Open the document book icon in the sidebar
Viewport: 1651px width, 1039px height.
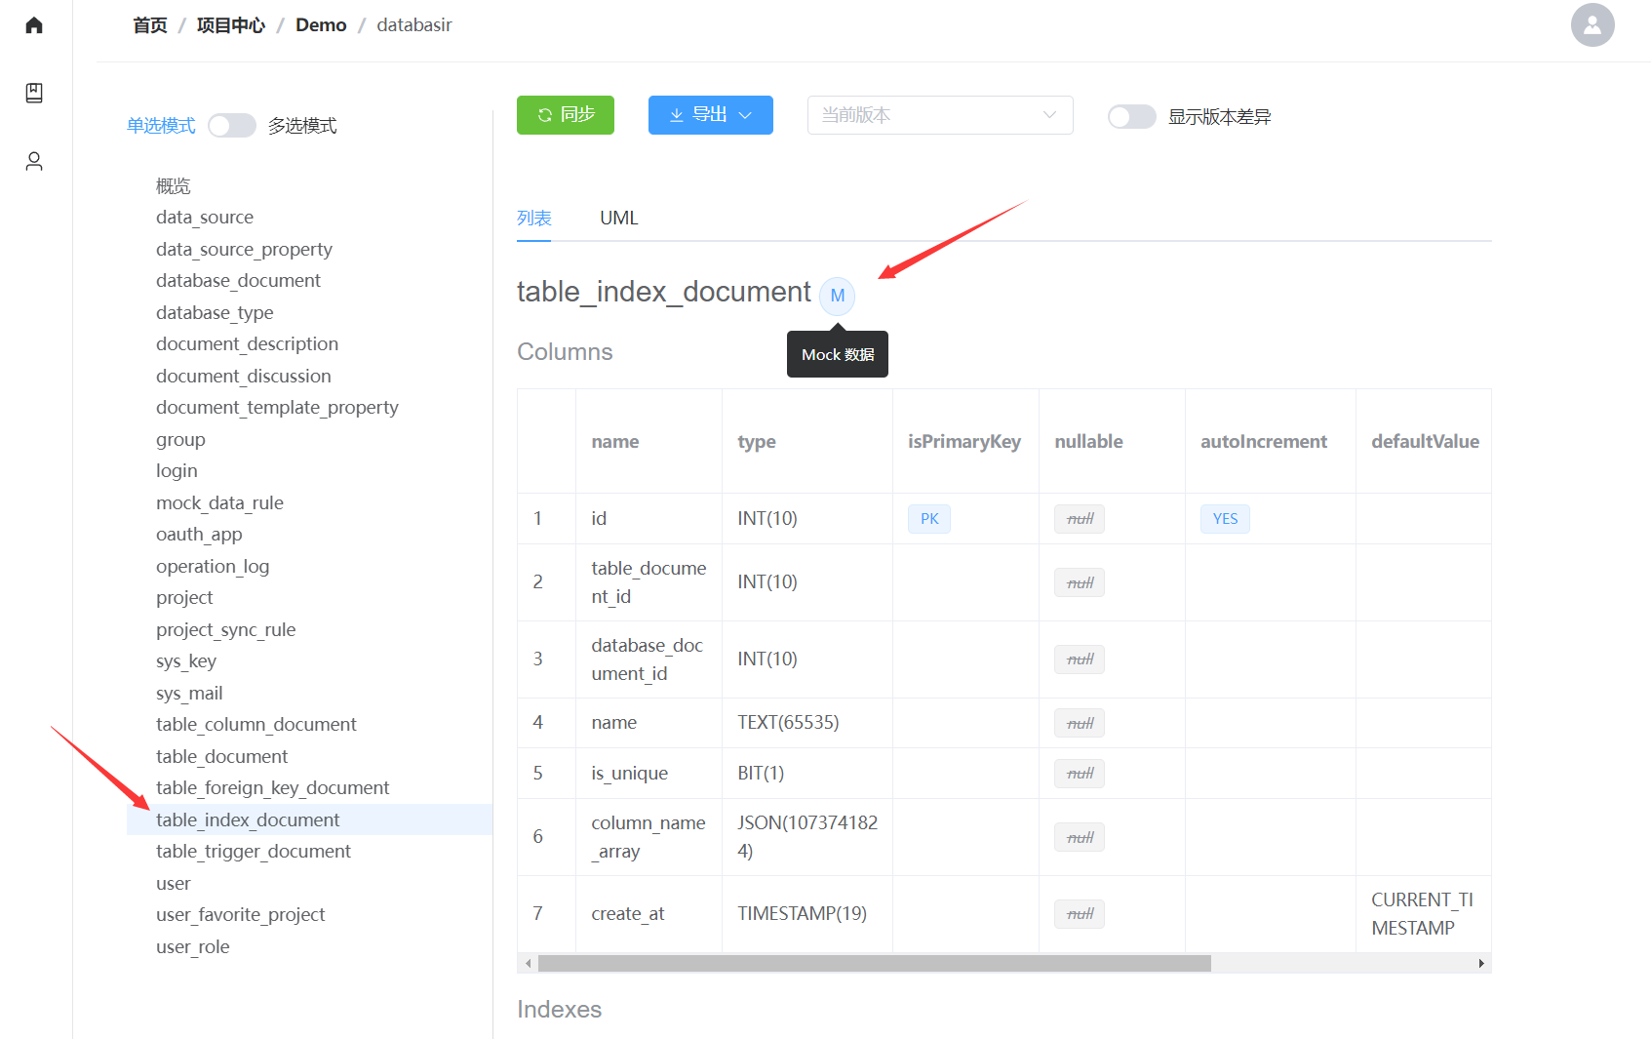pos(34,93)
